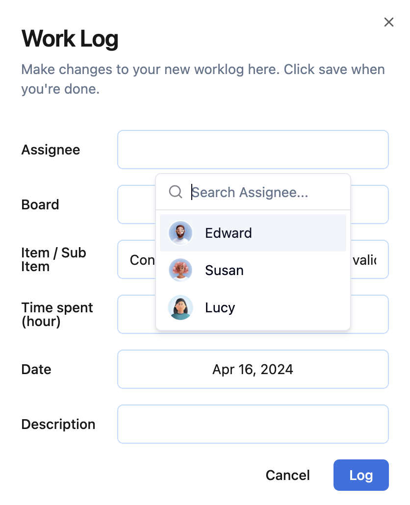410x505 pixels.
Task: Focus the Time spent (hour) field
Action: point(136,314)
